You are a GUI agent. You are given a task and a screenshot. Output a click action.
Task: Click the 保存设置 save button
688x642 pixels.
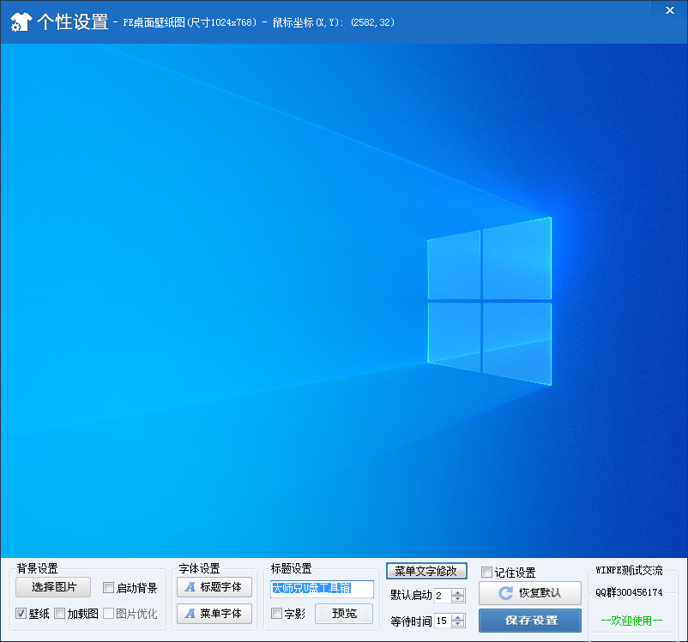(x=530, y=620)
